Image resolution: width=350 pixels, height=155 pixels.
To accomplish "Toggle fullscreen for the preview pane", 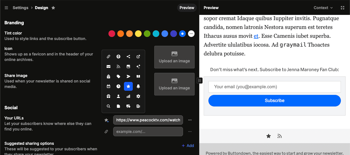I will point(343,8).
